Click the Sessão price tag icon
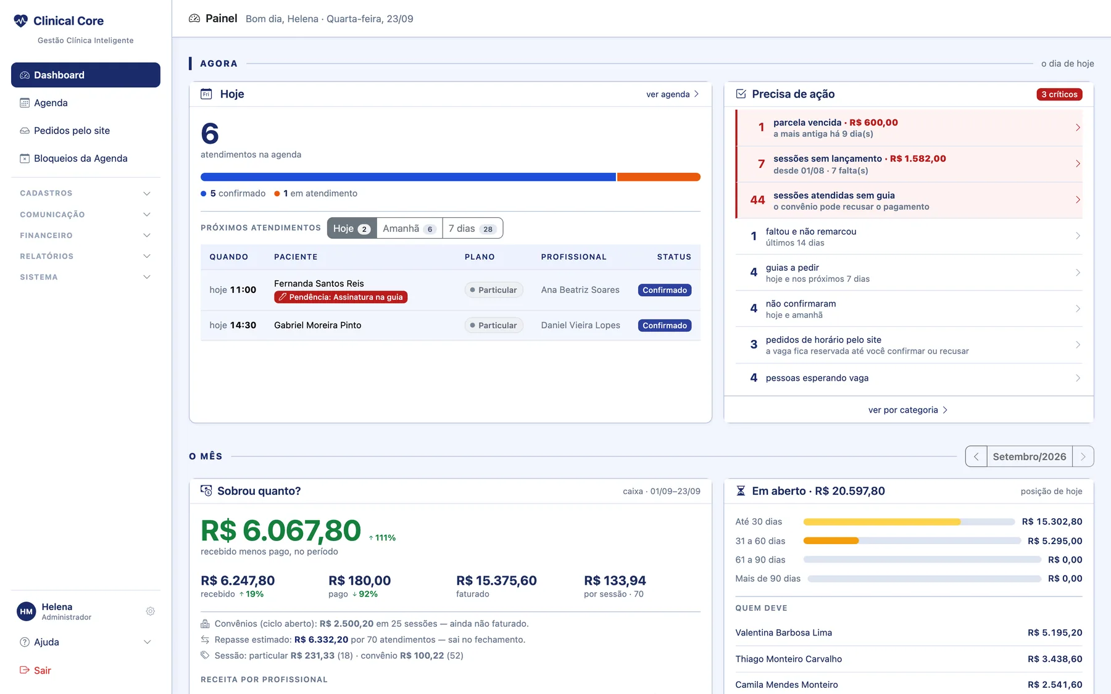The image size is (1111, 694). coord(205,655)
